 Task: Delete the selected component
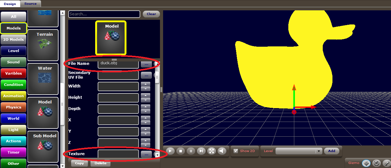100,163
